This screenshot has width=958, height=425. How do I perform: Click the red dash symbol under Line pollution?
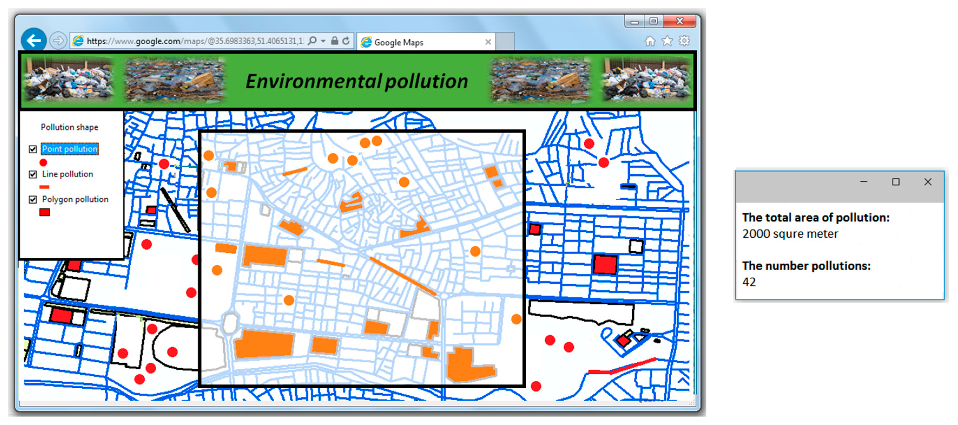tap(45, 186)
